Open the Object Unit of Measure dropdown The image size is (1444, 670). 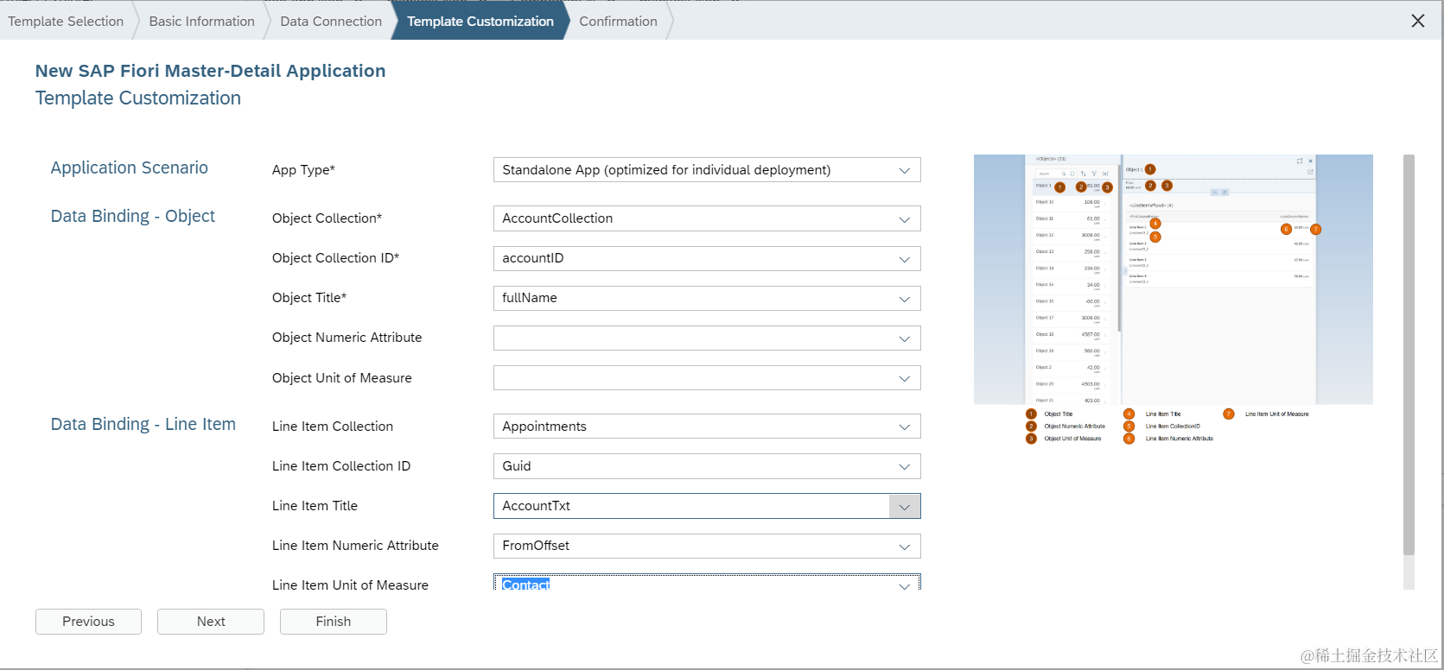point(904,378)
